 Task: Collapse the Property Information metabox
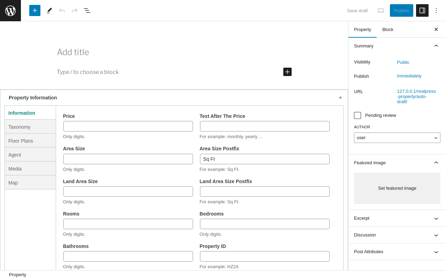pos(340,97)
